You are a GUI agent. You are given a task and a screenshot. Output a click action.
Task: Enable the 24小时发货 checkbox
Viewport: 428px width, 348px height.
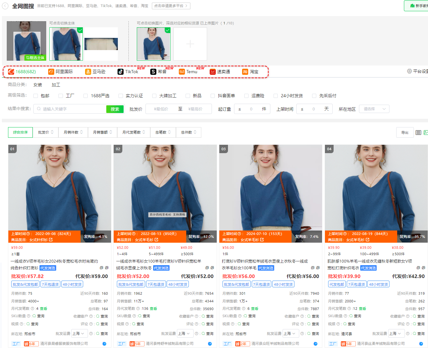click(x=275, y=95)
